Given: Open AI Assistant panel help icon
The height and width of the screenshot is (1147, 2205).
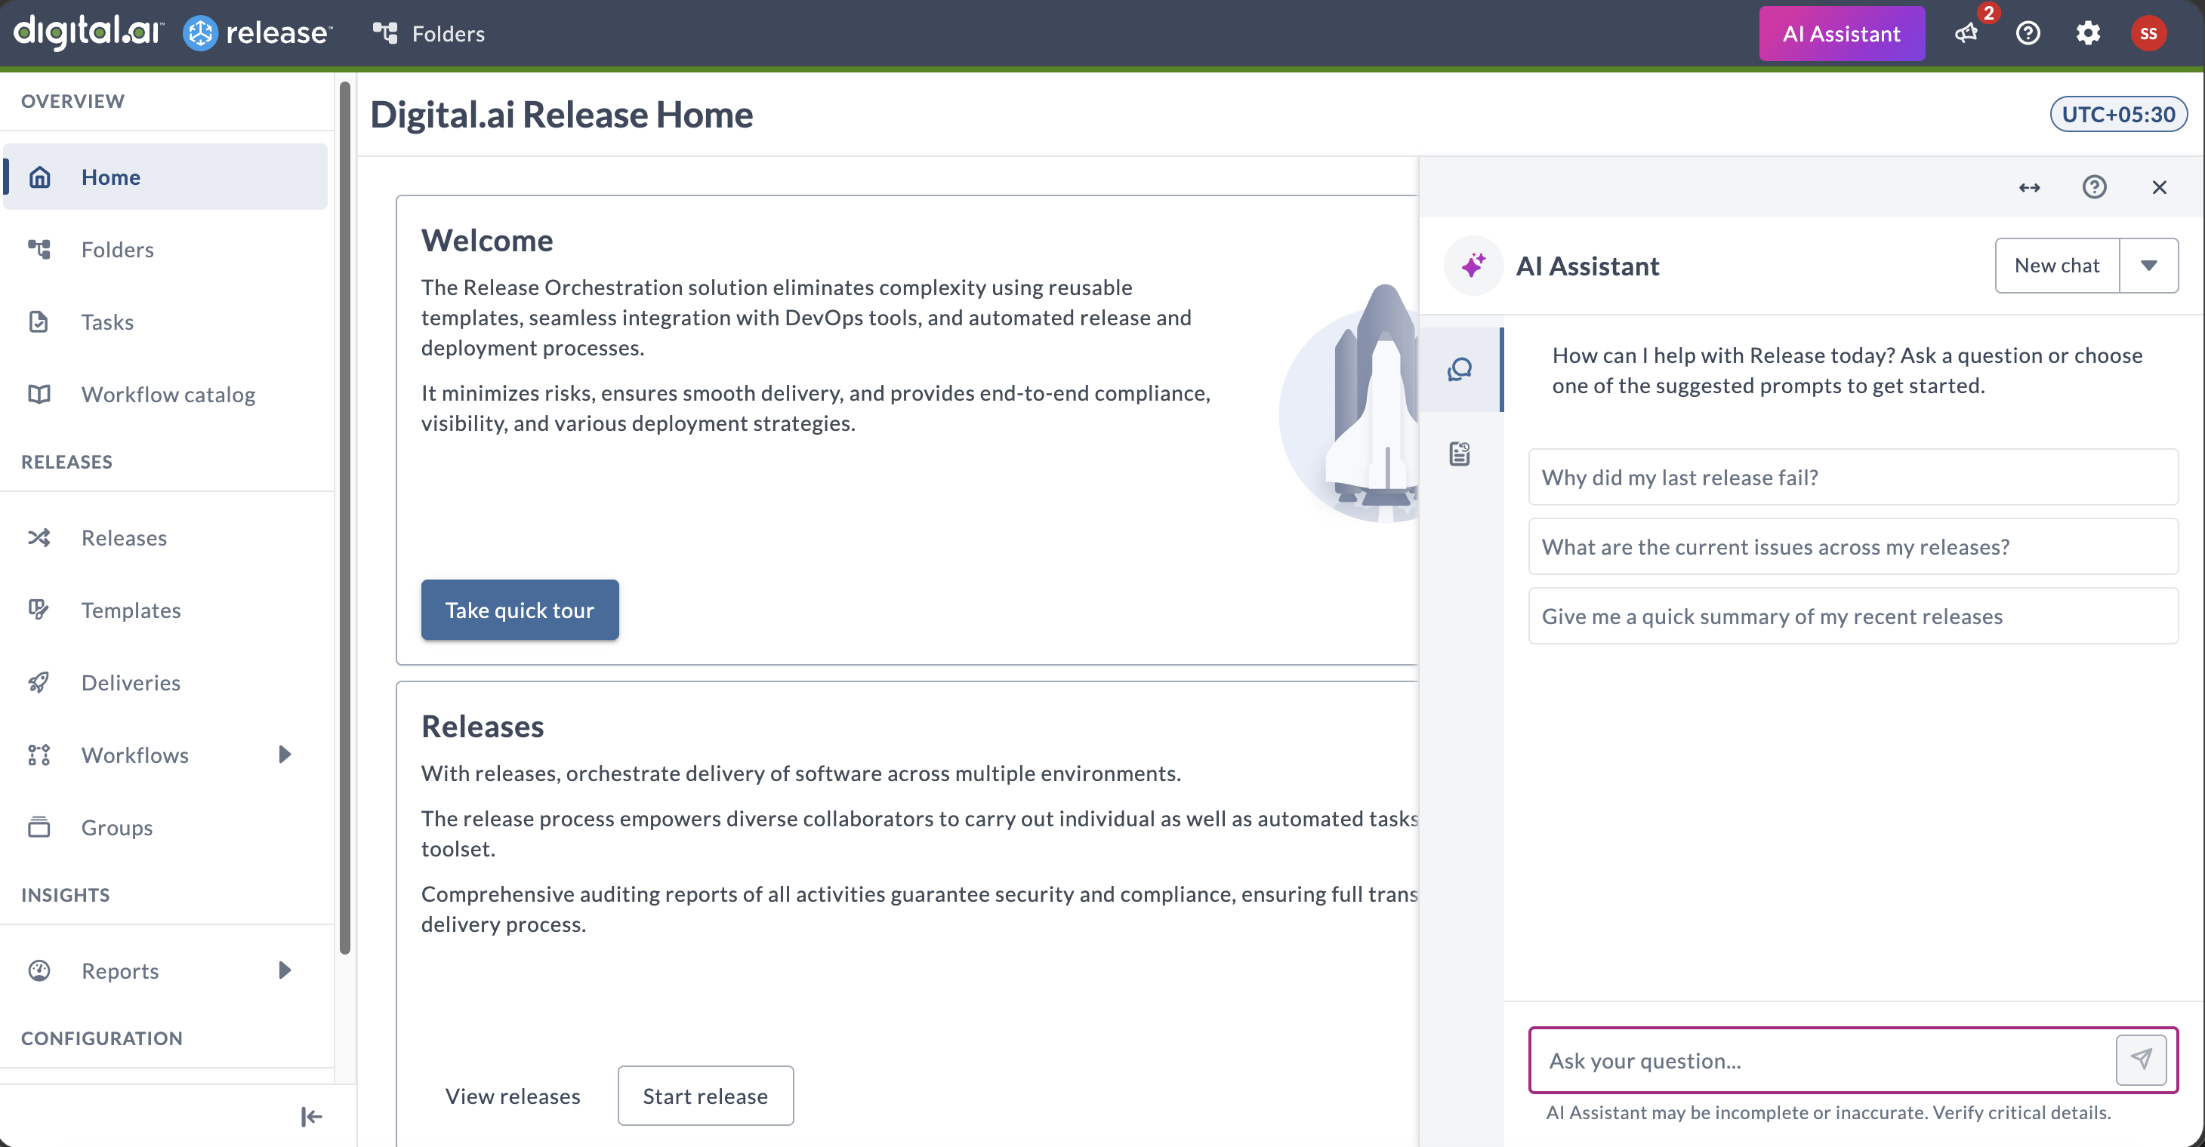Looking at the screenshot, I should [2094, 186].
